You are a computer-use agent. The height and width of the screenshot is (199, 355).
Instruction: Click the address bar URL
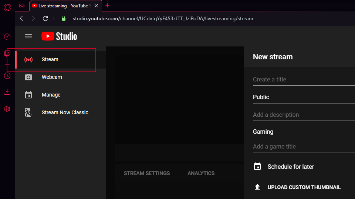point(163,18)
